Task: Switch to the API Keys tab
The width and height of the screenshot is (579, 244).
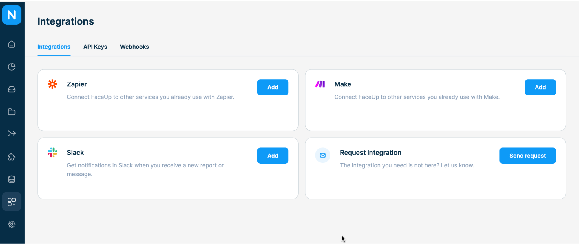Action: (95, 47)
